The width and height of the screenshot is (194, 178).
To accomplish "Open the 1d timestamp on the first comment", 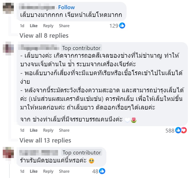I will click(22, 26).
